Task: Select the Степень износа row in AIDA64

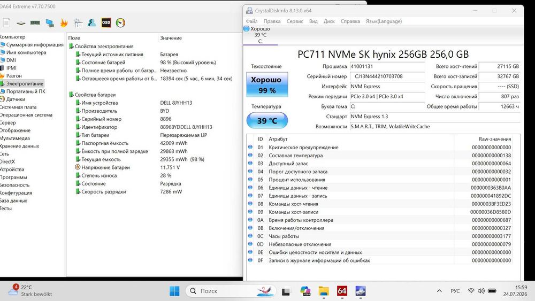Action: click(x=154, y=175)
